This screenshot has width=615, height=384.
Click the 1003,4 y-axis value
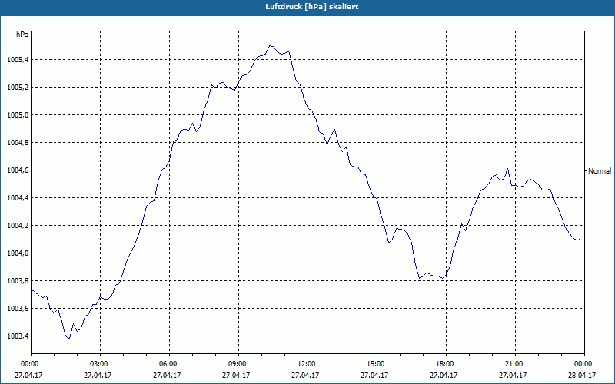click(17, 336)
